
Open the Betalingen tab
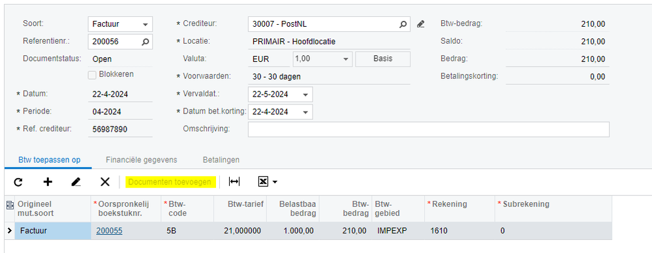[x=221, y=160]
